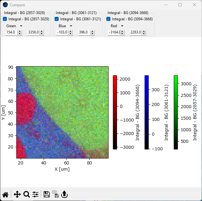Screen dimensions: 202x201
Task: Click the export upload arrow icon
Action: pos(64,194)
